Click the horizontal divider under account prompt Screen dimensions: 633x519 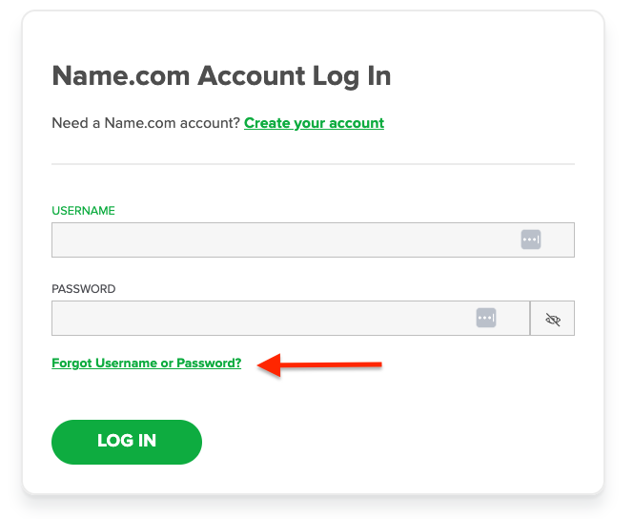pos(313,164)
